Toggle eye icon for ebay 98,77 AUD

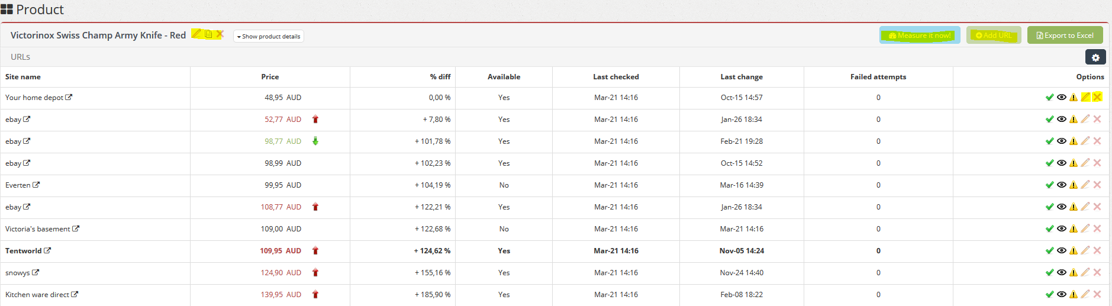click(1062, 141)
